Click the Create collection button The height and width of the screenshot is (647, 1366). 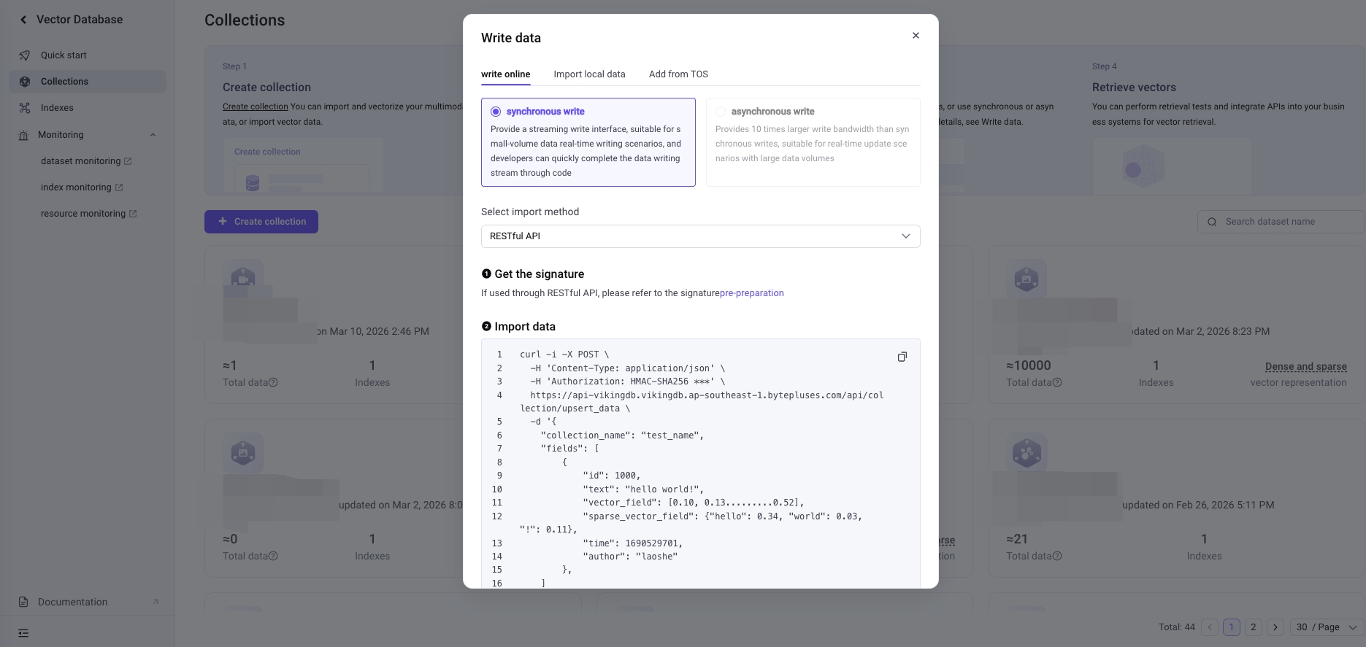261,222
